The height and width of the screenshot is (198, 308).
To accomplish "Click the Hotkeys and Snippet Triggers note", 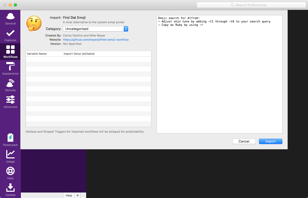I will point(85,132).
